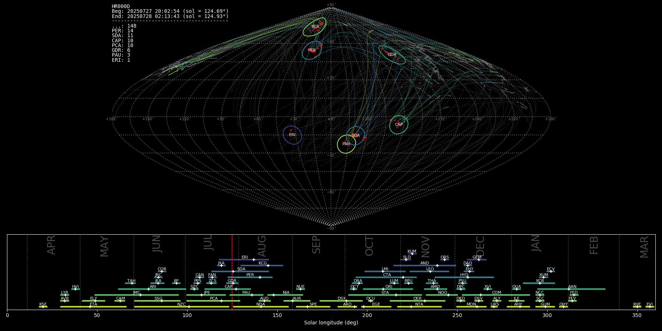The width and height of the screenshot is (662, 331).
Task: Click the ORS shower label in timeline
Action: [445, 257]
